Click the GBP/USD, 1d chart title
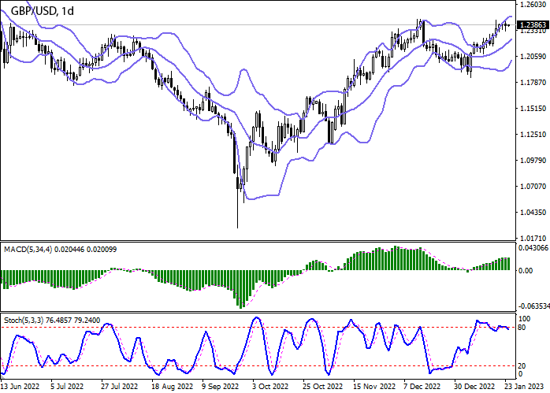This screenshot has width=550, height=393. point(44,11)
